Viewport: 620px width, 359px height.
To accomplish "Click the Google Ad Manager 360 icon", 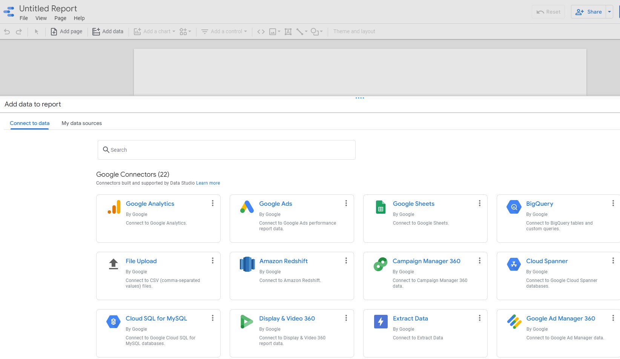I will tap(514, 322).
